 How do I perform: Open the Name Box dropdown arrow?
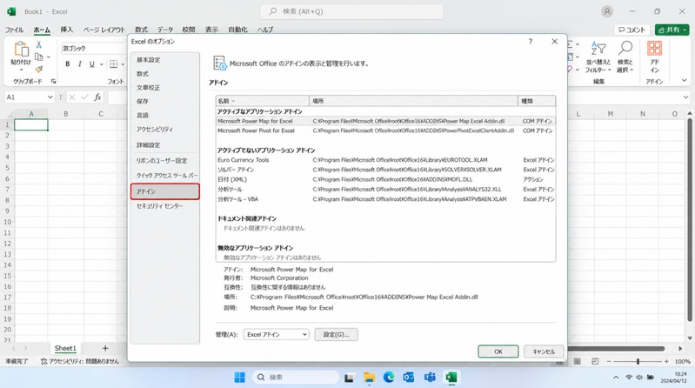(50, 97)
